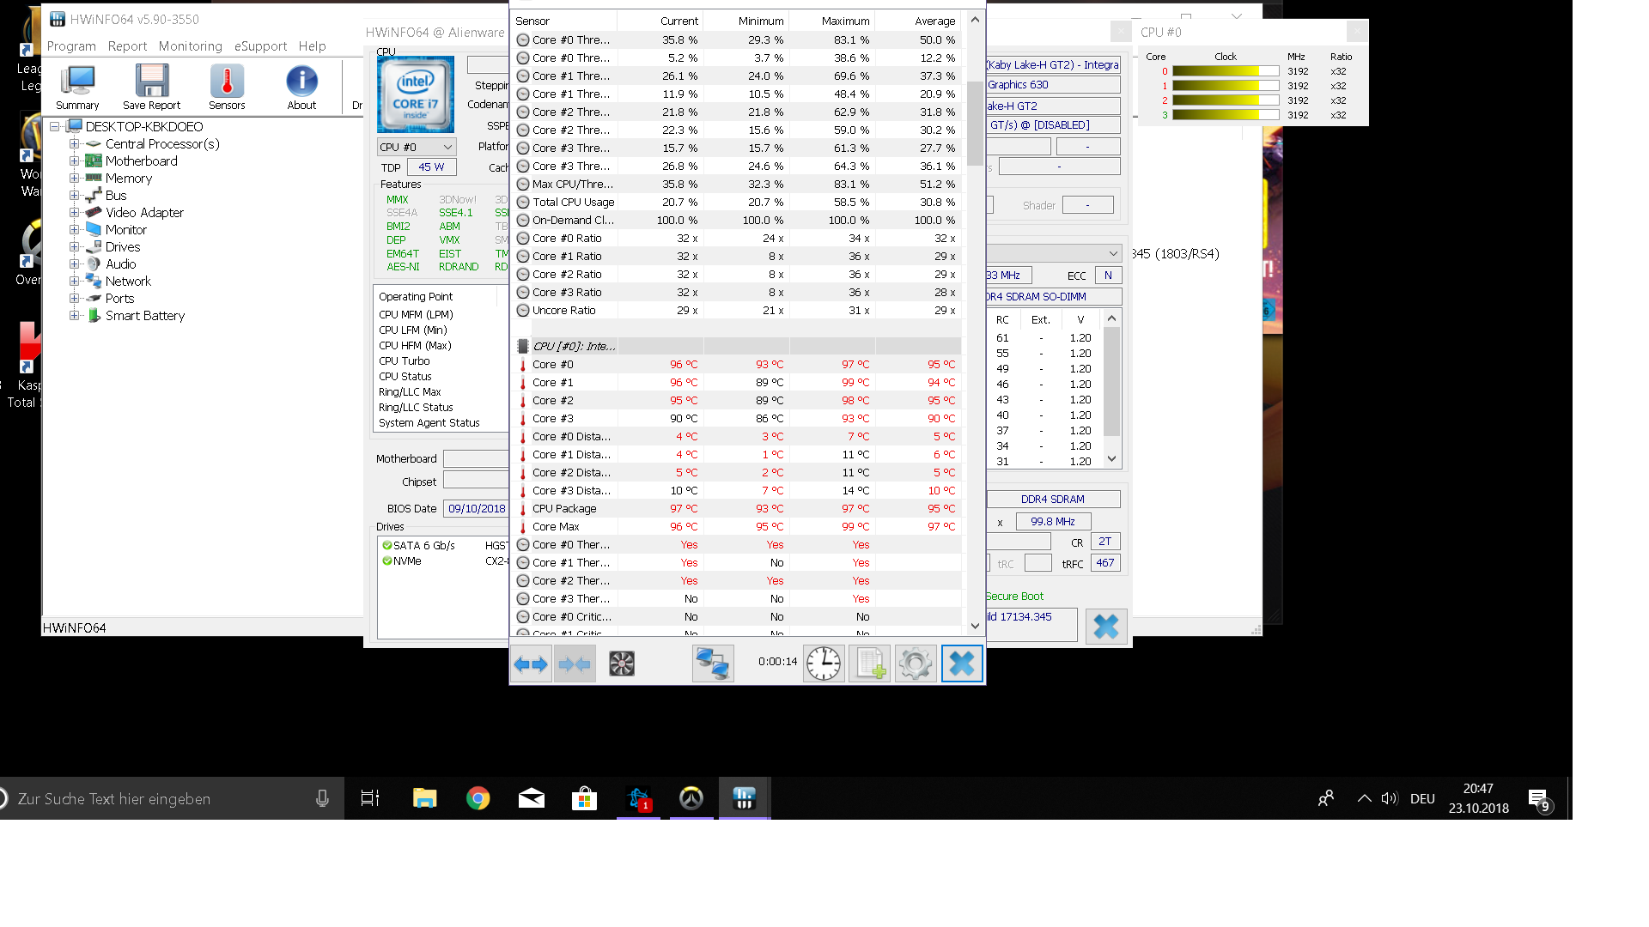Viewport: 1649px width, 927px height.
Task: Open the Summary toolbar icon
Action: coord(77,87)
